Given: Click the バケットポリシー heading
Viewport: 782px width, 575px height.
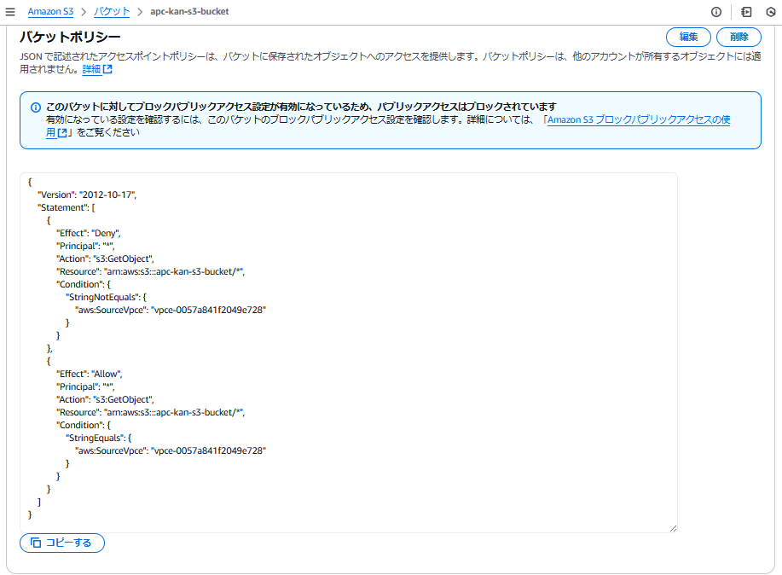Looking at the screenshot, I should [x=70, y=37].
